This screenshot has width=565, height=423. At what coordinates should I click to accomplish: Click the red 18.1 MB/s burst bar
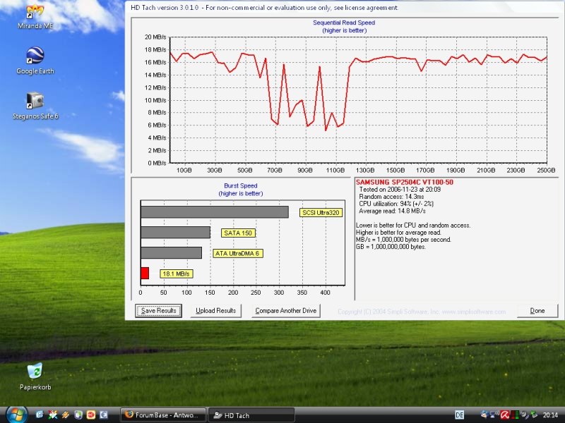coord(145,274)
